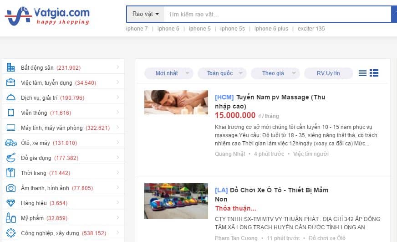Filter by RV Uy tín
397x242 pixels.
[328, 73]
